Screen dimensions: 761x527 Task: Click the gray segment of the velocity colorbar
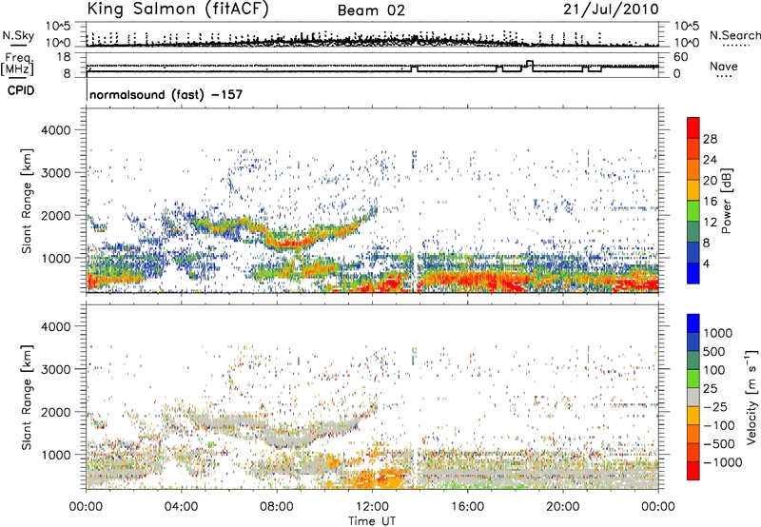point(693,397)
